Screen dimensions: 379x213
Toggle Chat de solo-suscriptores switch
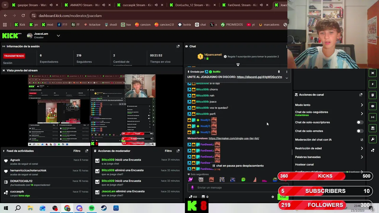coord(360,122)
